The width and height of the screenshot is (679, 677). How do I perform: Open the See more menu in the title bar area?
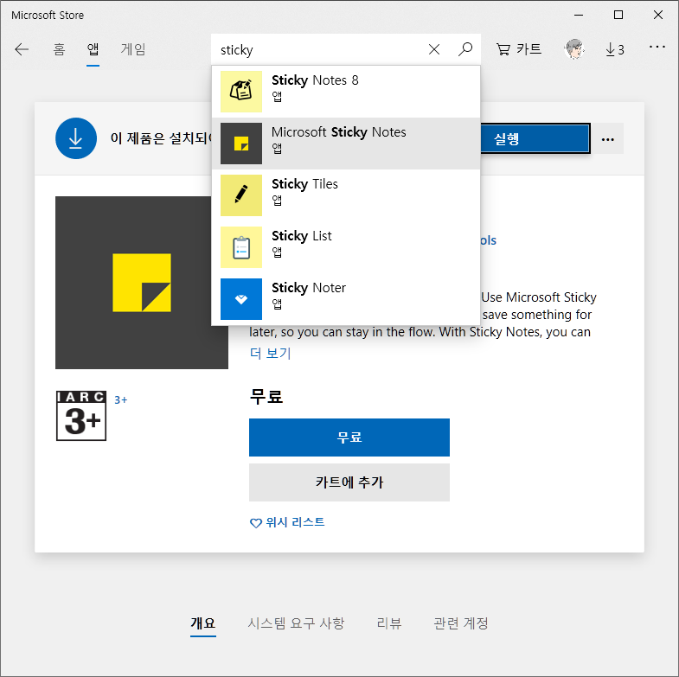coord(657,47)
